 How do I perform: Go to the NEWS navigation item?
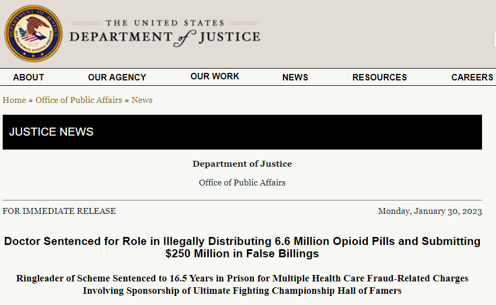tap(295, 77)
